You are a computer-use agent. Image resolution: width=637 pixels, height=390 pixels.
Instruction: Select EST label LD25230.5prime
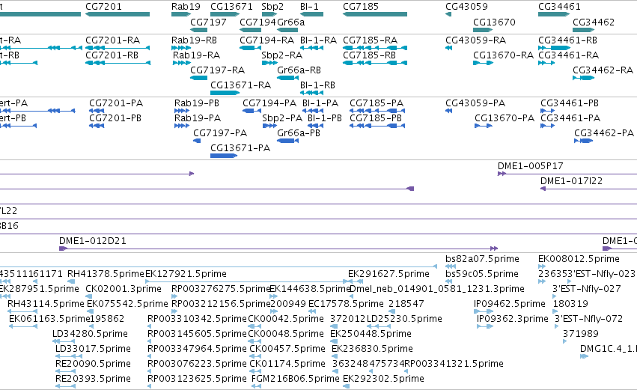click(x=404, y=319)
